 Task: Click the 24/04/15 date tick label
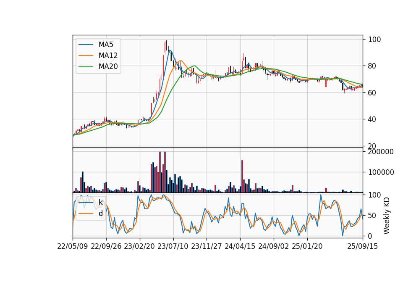[x=240, y=246]
